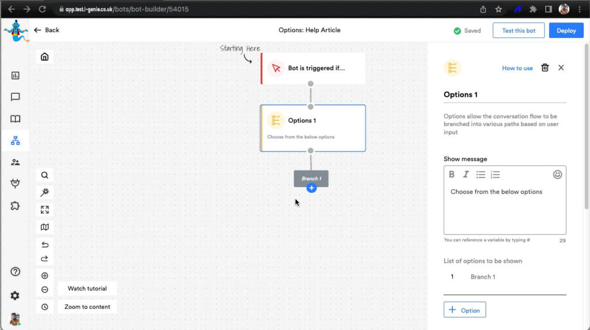Viewport: 590px width, 330px height.
Task: Click inside the Show message text area
Action: (x=504, y=210)
